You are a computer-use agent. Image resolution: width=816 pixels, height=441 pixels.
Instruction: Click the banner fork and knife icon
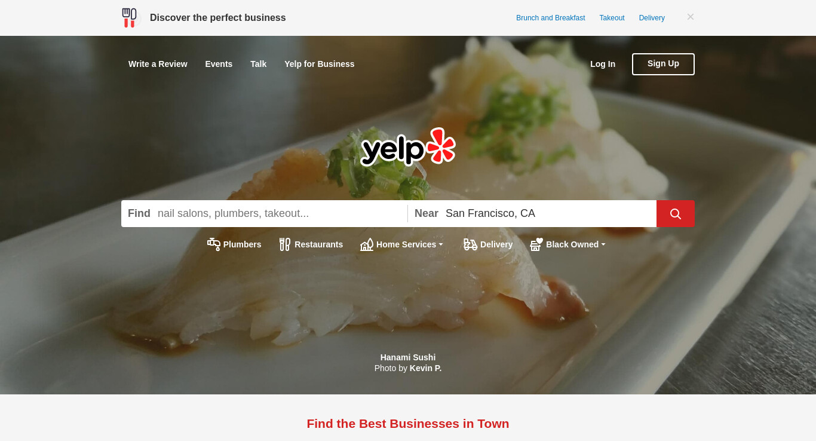tap(129, 18)
